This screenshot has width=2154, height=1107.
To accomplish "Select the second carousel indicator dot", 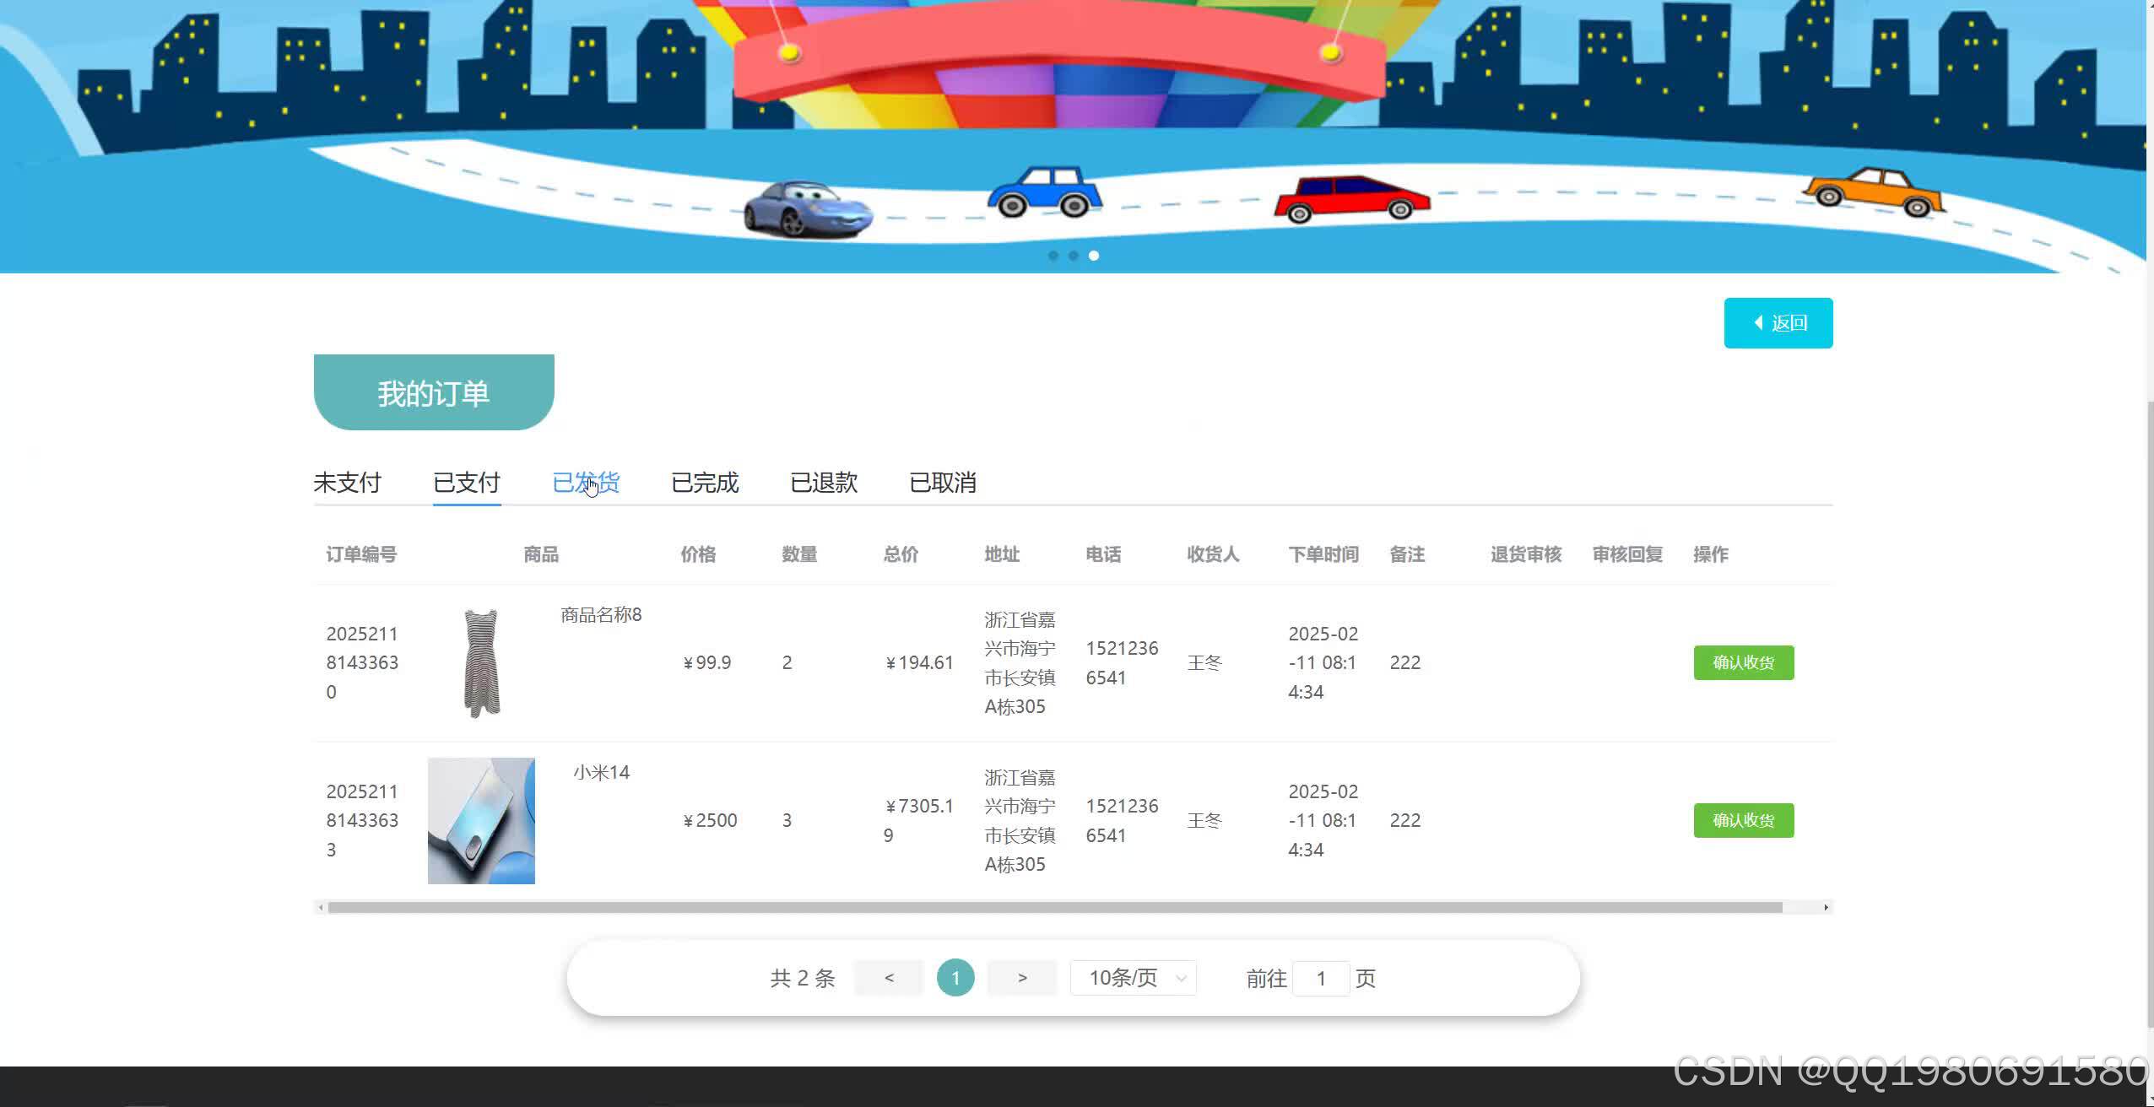I will point(1074,256).
